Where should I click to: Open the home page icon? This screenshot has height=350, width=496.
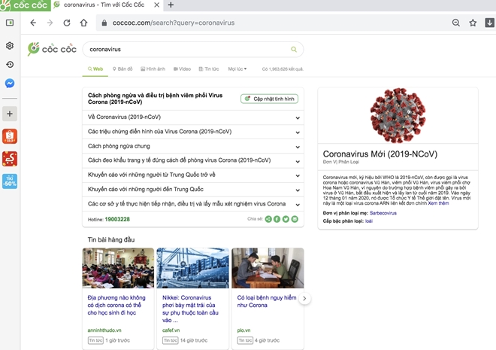[x=83, y=23]
